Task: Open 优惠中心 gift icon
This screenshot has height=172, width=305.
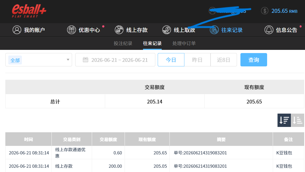Action: (x=72, y=30)
